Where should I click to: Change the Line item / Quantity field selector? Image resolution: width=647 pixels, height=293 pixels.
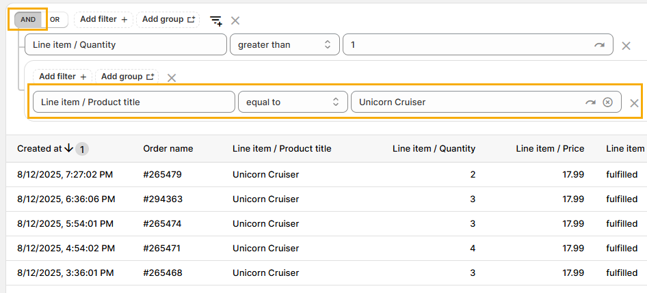[125, 45]
